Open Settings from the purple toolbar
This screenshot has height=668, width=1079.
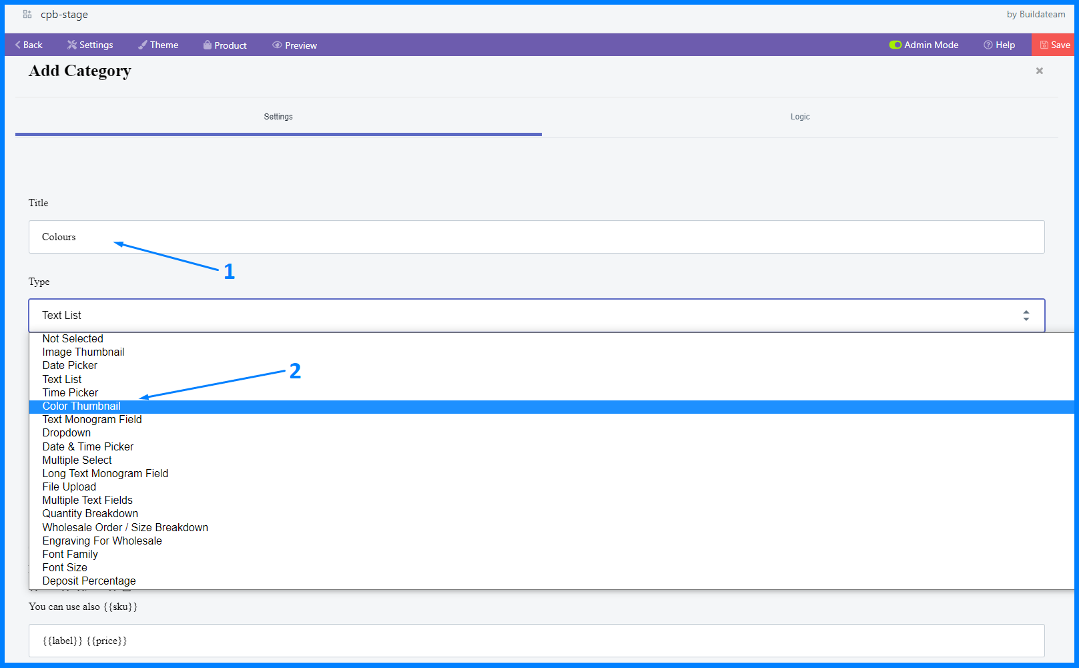pos(90,45)
